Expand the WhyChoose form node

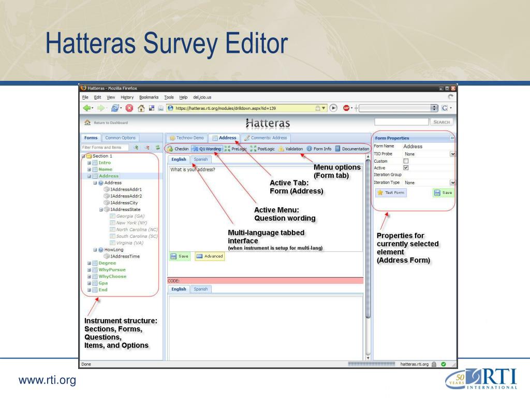pyautogui.click(x=89, y=277)
